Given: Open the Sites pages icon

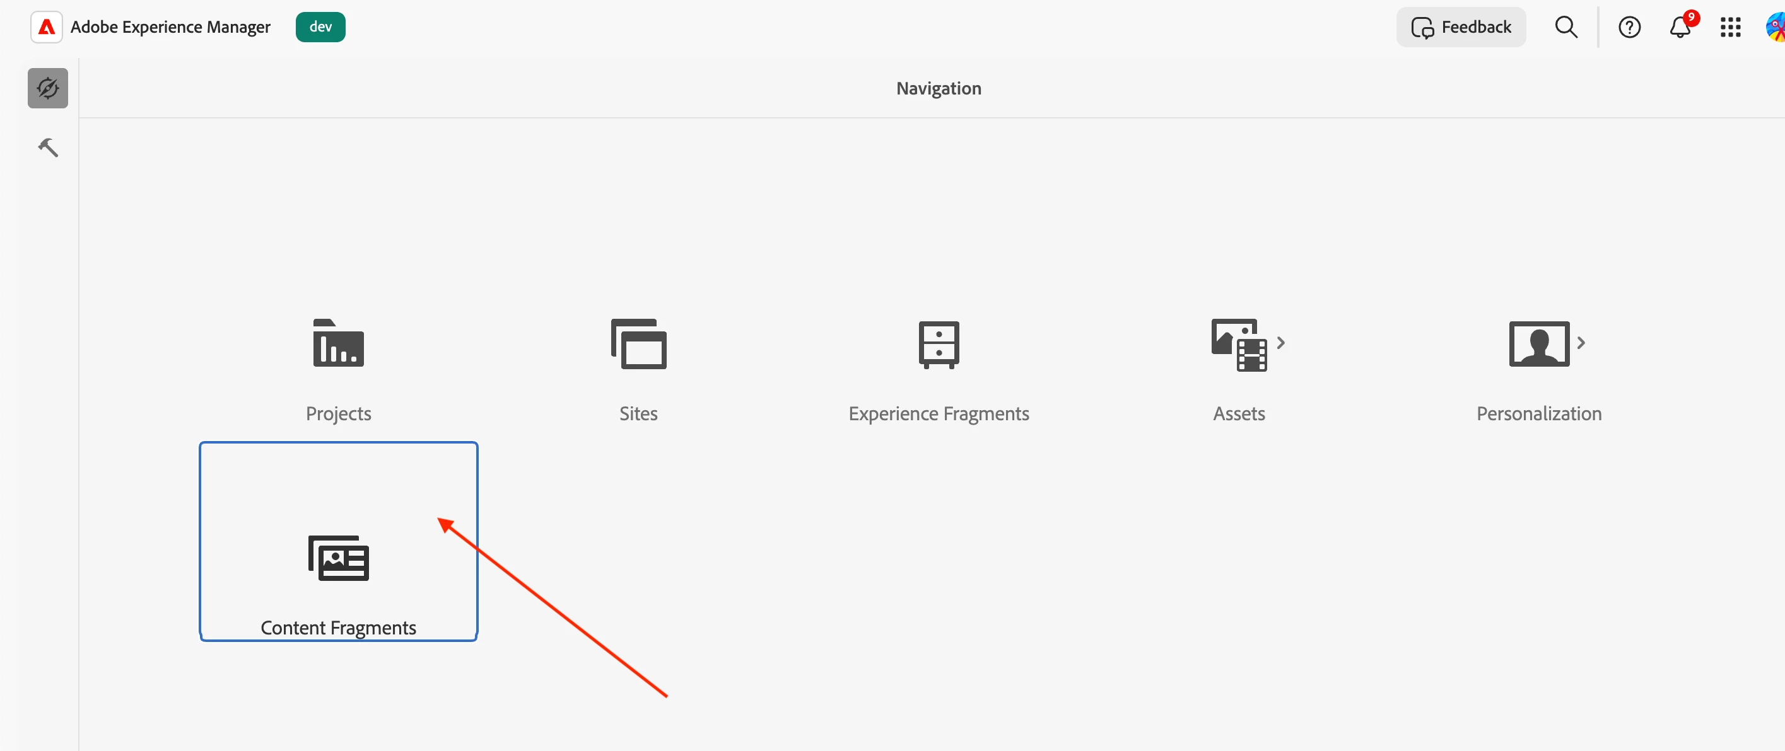Looking at the screenshot, I should (x=638, y=344).
